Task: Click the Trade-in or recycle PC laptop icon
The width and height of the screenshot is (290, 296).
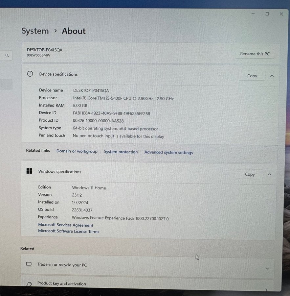Action: point(29,264)
